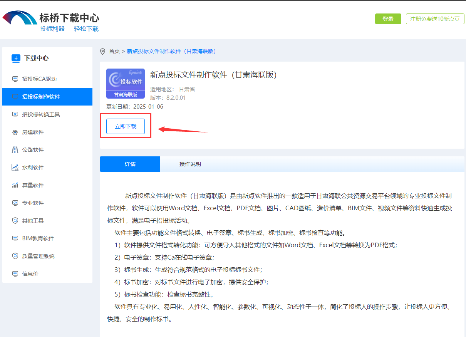The width and height of the screenshot is (466, 337).
Task: Click the 立即下载 button
Action: [126, 126]
